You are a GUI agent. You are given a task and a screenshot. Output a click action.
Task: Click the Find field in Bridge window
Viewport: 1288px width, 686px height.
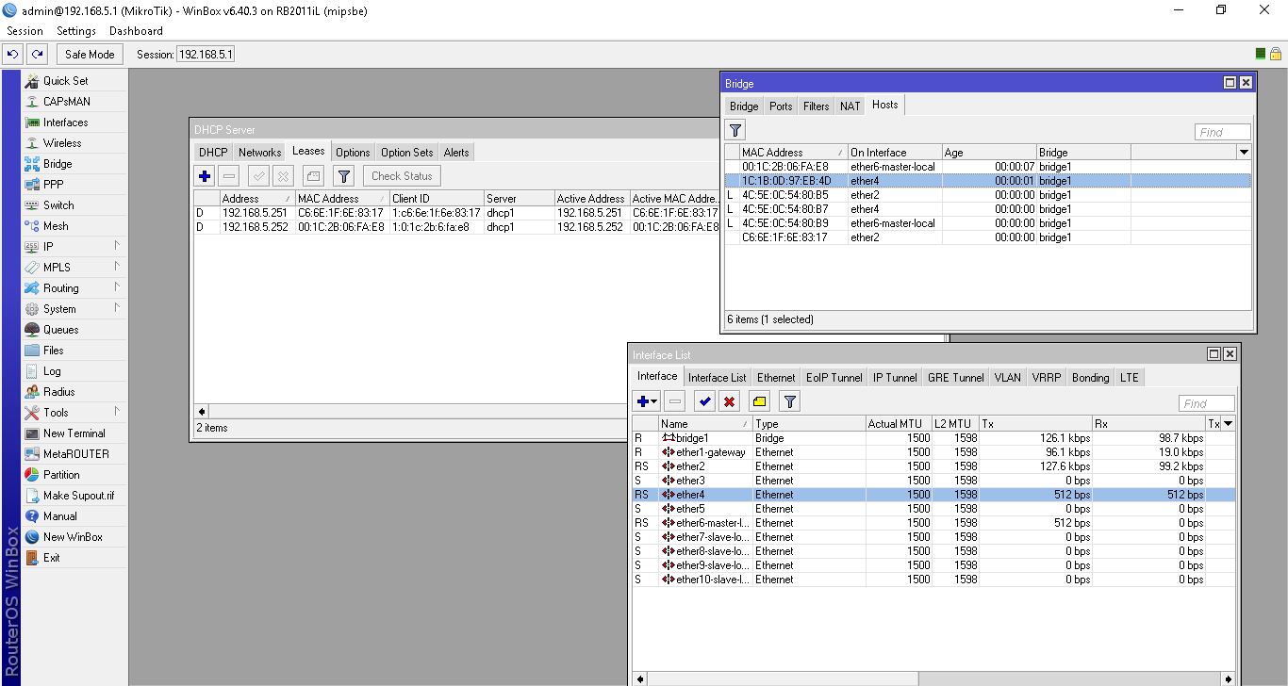pyautogui.click(x=1222, y=132)
